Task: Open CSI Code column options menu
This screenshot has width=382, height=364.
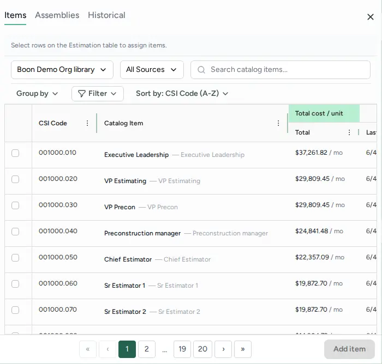Action: pyautogui.click(x=87, y=123)
